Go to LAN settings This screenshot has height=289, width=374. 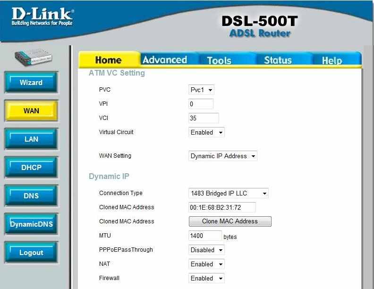click(31, 139)
